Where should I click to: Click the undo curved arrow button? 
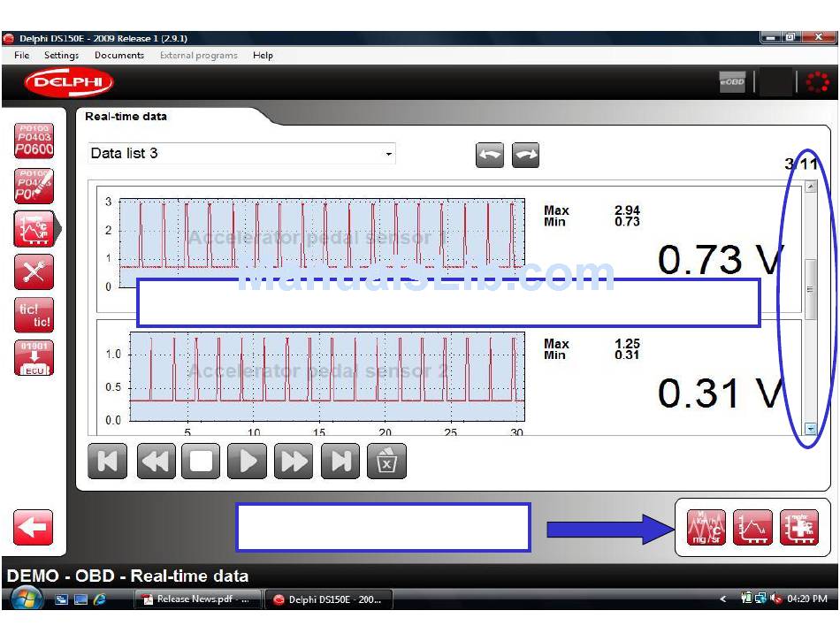point(490,156)
